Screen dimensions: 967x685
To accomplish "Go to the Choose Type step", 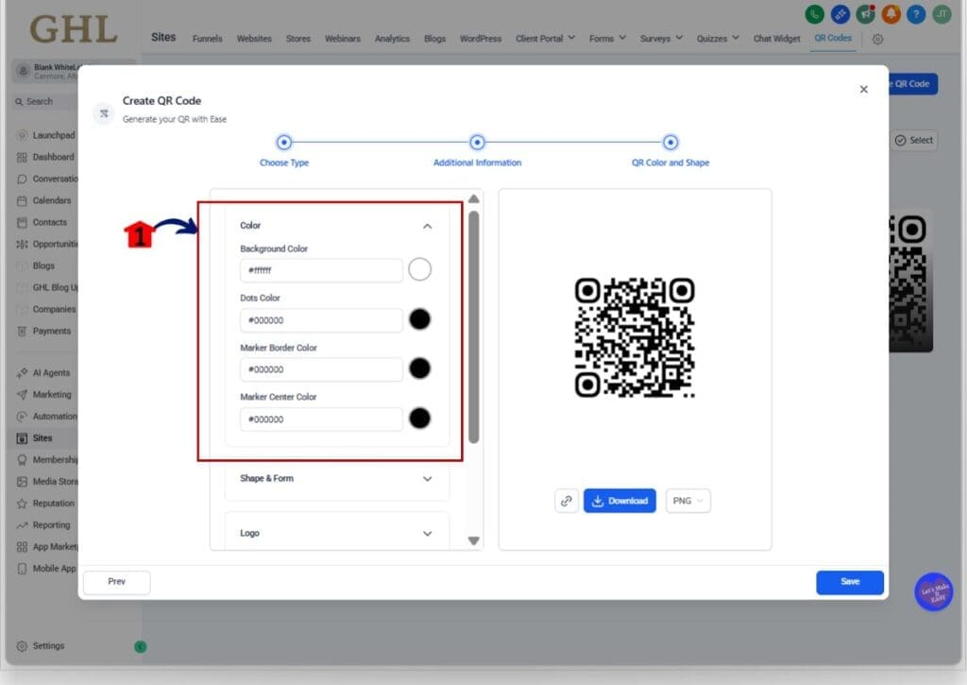I will pyautogui.click(x=283, y=143).
